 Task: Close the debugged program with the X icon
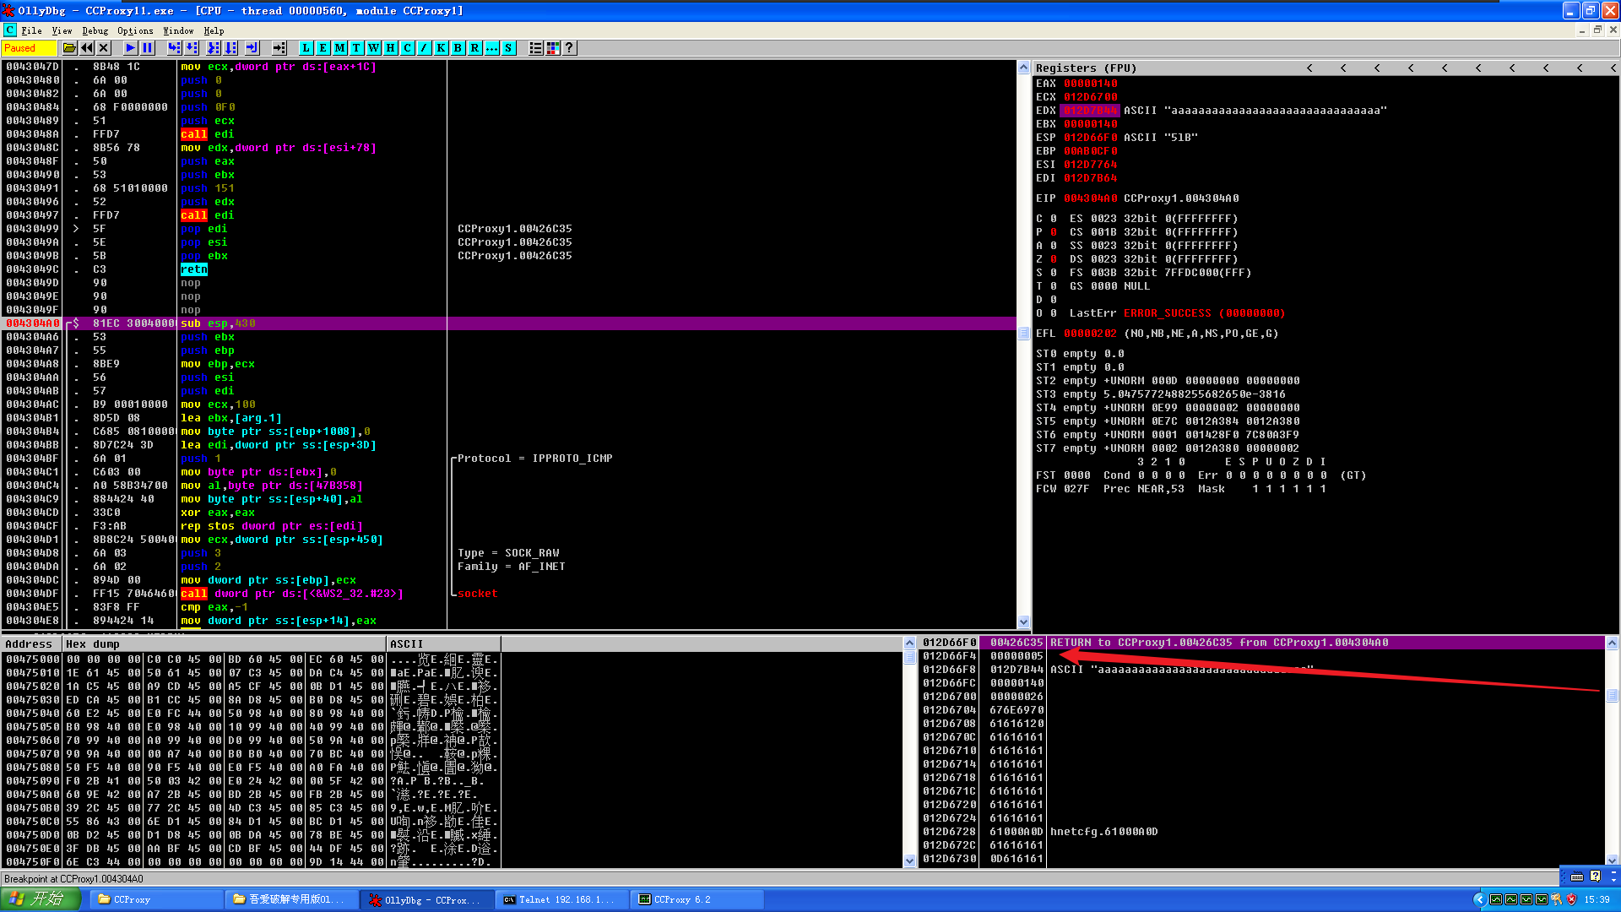pos(104,48)
